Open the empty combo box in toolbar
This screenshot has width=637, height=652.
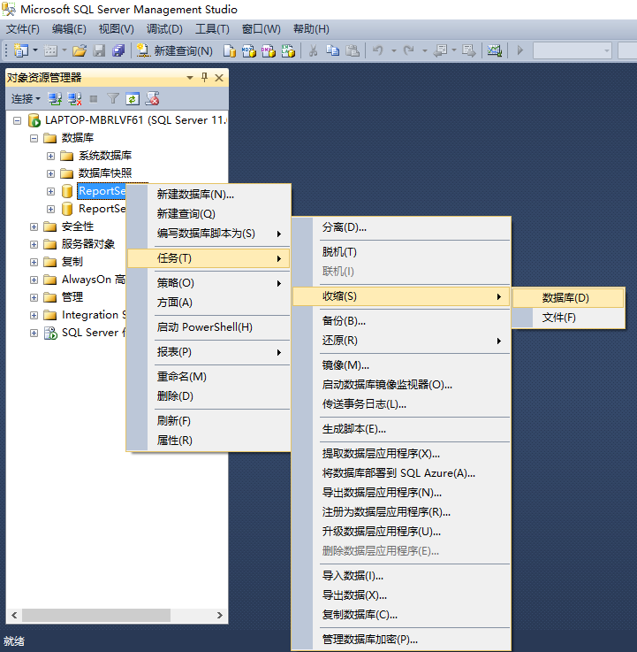point(573,50)
